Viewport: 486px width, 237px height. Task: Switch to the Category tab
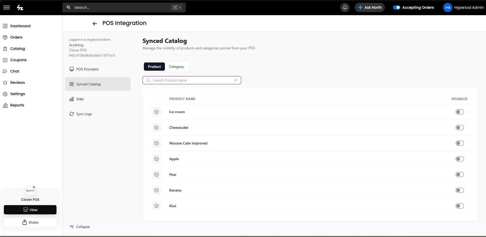click(x=176, y=67)
